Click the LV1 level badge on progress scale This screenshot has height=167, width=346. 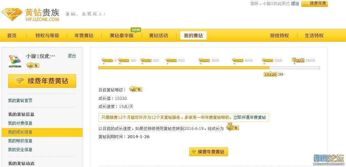point(107,60)
